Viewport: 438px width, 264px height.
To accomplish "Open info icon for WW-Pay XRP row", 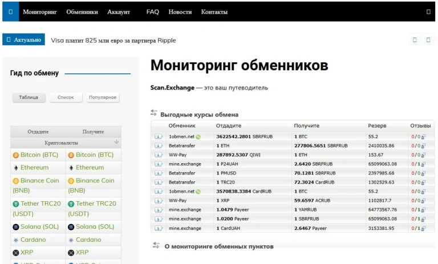I will [159, 201].
